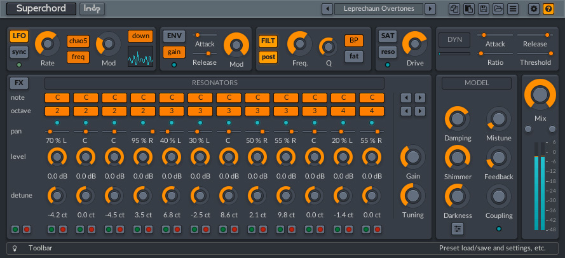Image resolution: width=565 pixels, height=258 pixels.
Task: Click the paste preset icon
Action: tap(468, 9)
